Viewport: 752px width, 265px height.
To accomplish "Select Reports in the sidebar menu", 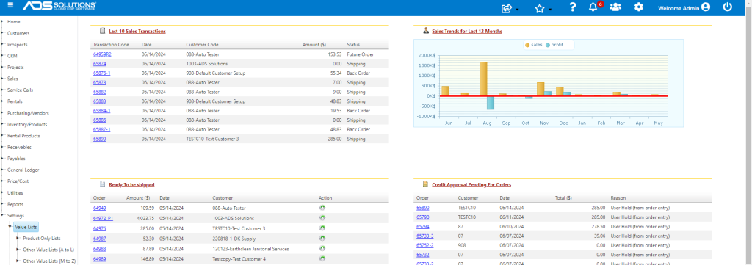I will point(15,204).
